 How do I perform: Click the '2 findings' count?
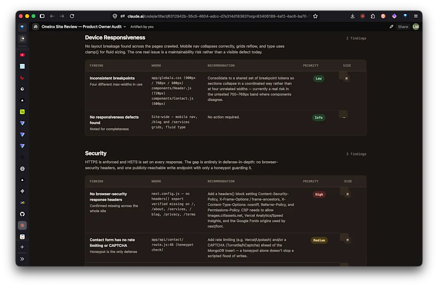click(356, 38)
